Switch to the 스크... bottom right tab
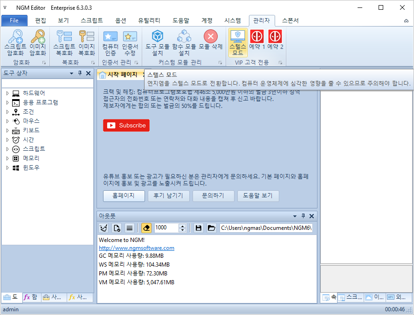The height and width of the screenshot is (315, 414). coord(351,297)
